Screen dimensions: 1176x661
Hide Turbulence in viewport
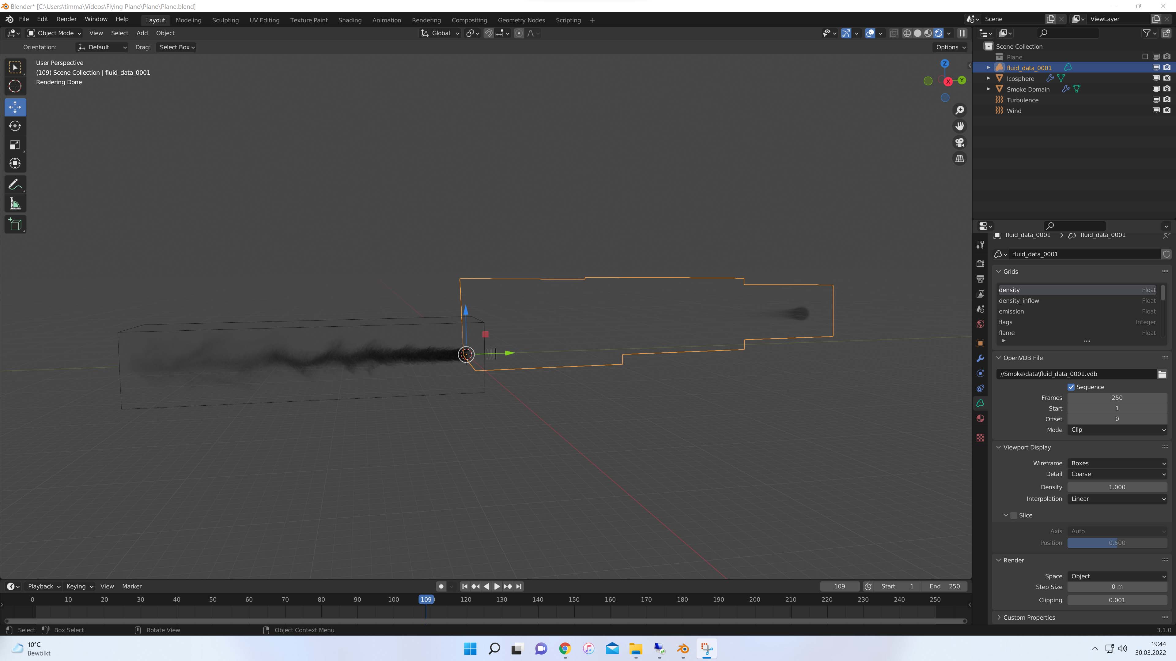click(1156, 100)
